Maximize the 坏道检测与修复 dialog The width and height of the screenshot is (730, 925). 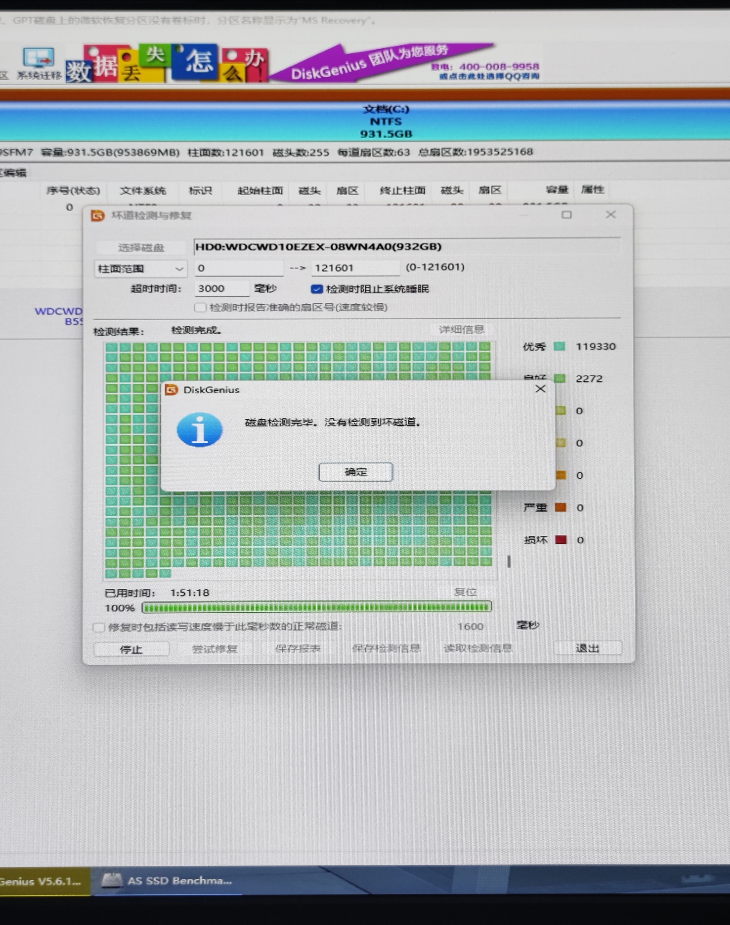(x=566, y=215)
